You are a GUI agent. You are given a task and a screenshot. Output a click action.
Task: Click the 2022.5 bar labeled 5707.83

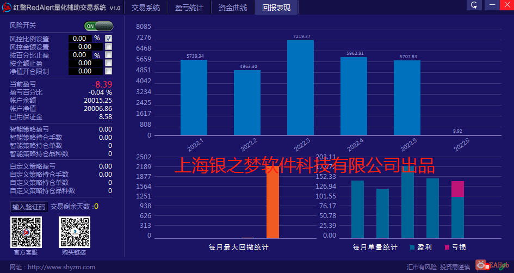click(407, 98)
